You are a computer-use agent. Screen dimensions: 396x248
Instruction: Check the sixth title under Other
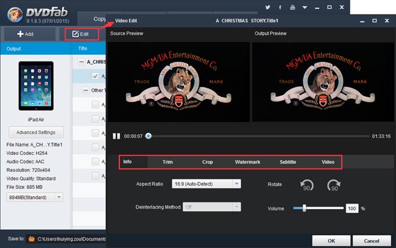coord(95,176)
